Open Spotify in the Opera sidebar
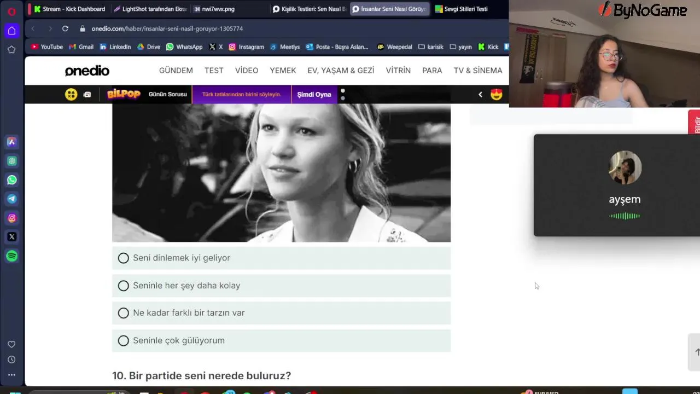Viewport: 700px width, 394px height. click(x=11, y=256)
